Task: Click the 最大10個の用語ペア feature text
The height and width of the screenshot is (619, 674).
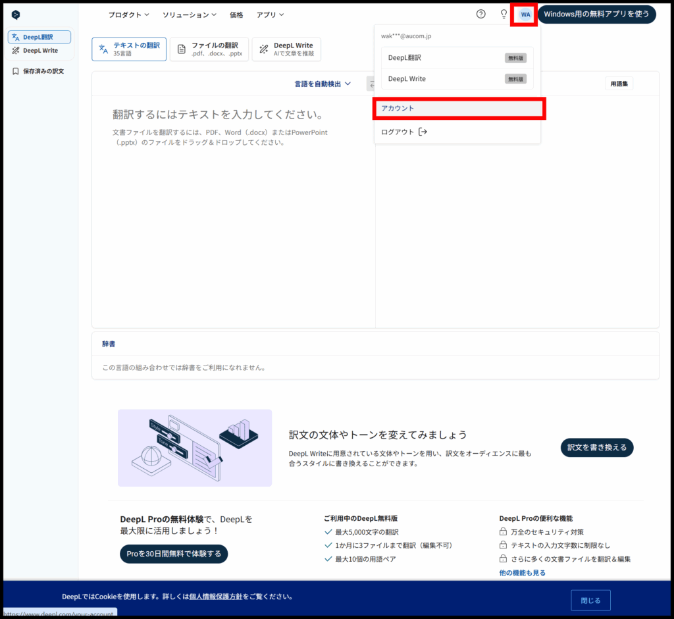Action: 365,559
